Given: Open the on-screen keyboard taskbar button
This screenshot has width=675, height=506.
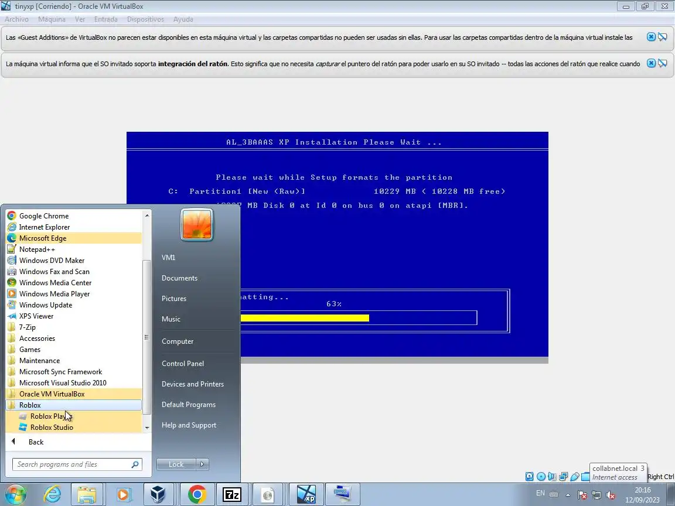Looking at the screenshot, I should coord(343,494).
